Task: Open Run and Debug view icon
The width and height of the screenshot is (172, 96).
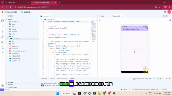Action: pos(3,37)
